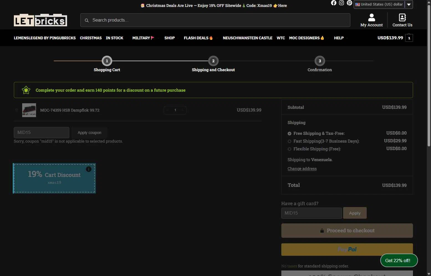431x276 pixels.
Task: Decrease quantity with minus button
Action: click(x=167, y=110)
